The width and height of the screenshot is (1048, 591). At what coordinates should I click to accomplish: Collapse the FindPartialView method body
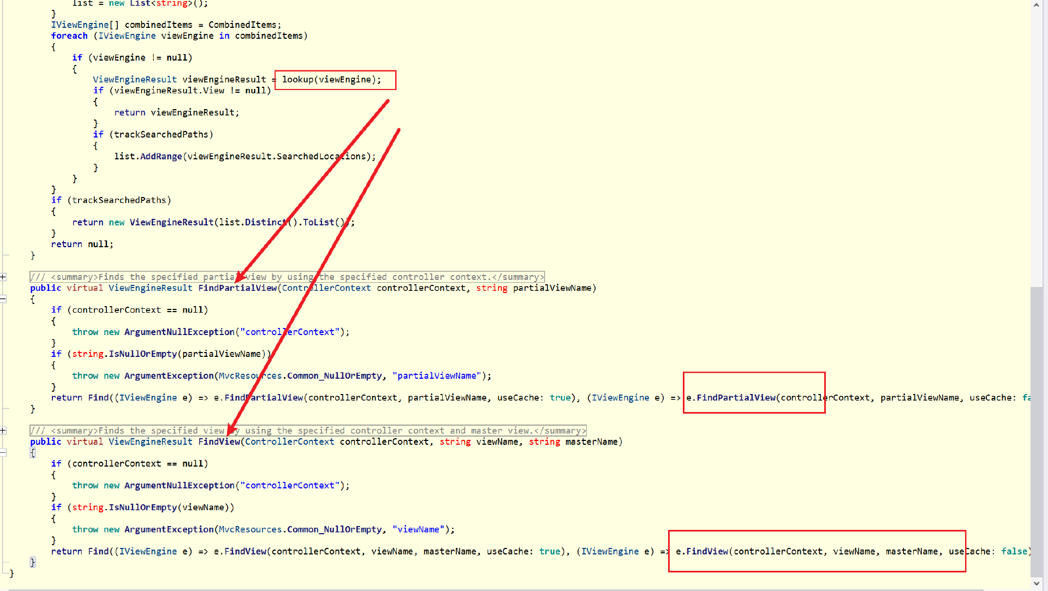[x=3, y=299]
